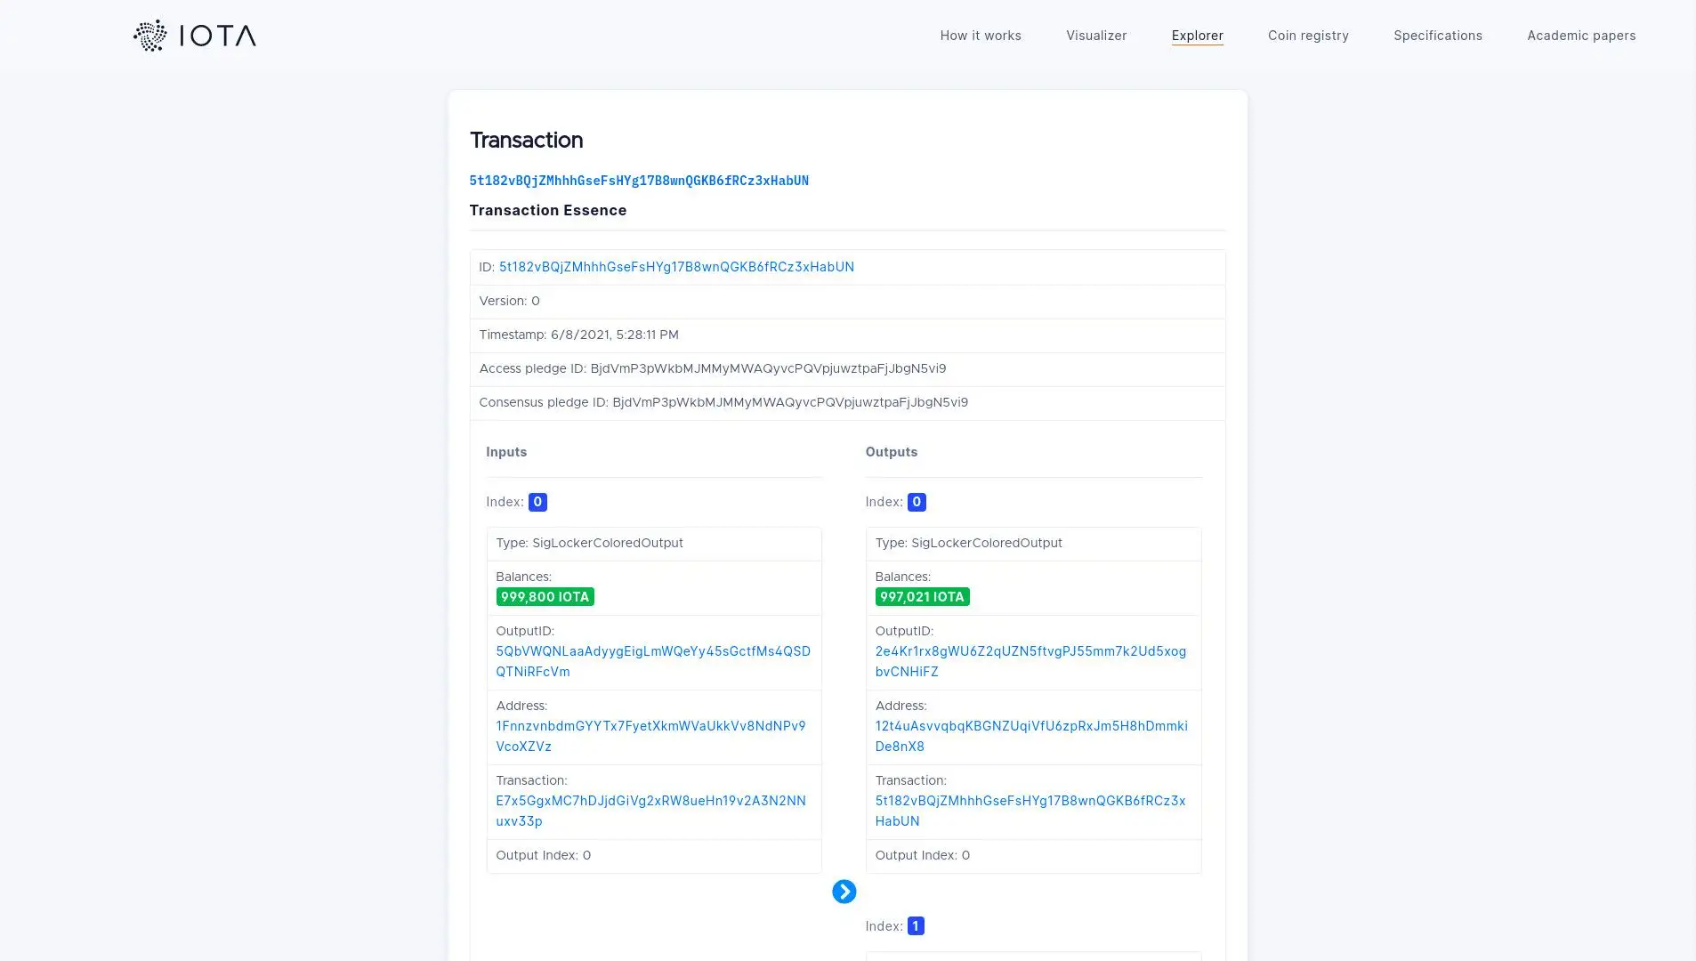The height and width of the screenshot is (961, 1696).
Task: Go to the Visualizer page
Action: pyautogui.click(x=1096, y=36)
